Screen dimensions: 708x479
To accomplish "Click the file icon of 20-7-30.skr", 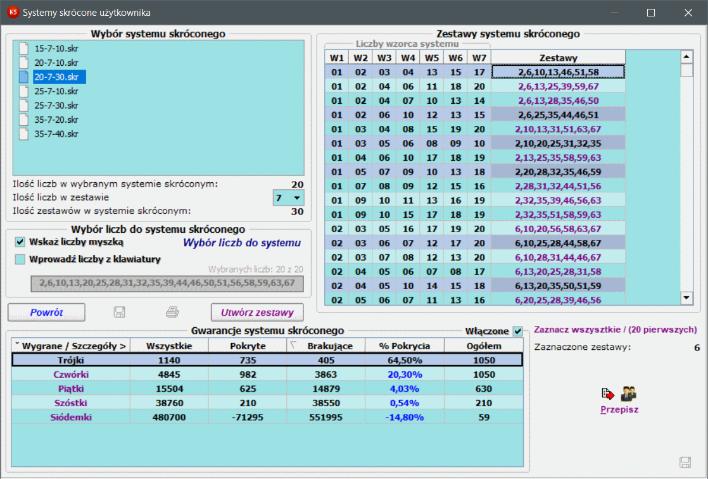I will pos(23,77).
